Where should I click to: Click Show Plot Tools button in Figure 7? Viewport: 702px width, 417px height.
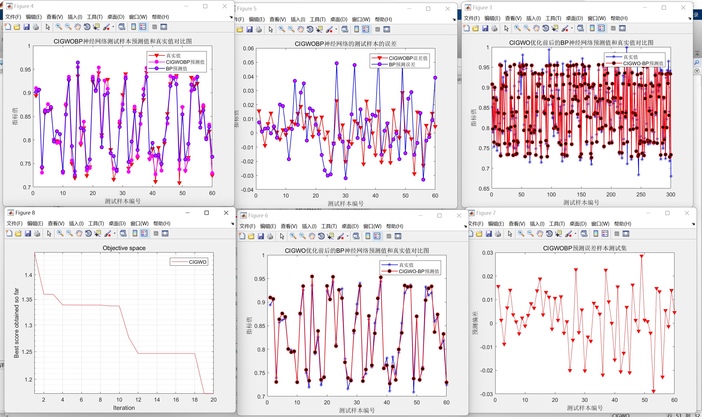coord(626,234)
